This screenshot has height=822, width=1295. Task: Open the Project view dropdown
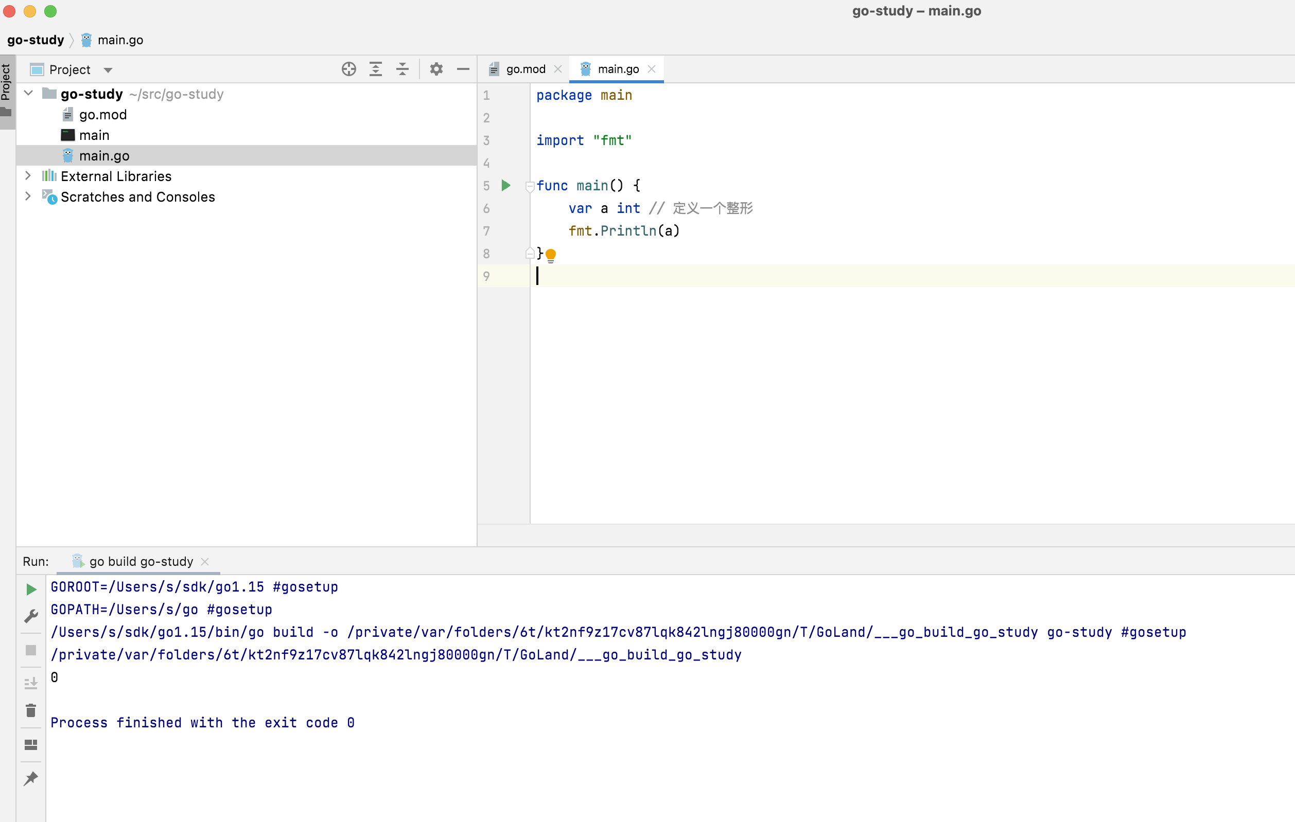coord(108,70)
